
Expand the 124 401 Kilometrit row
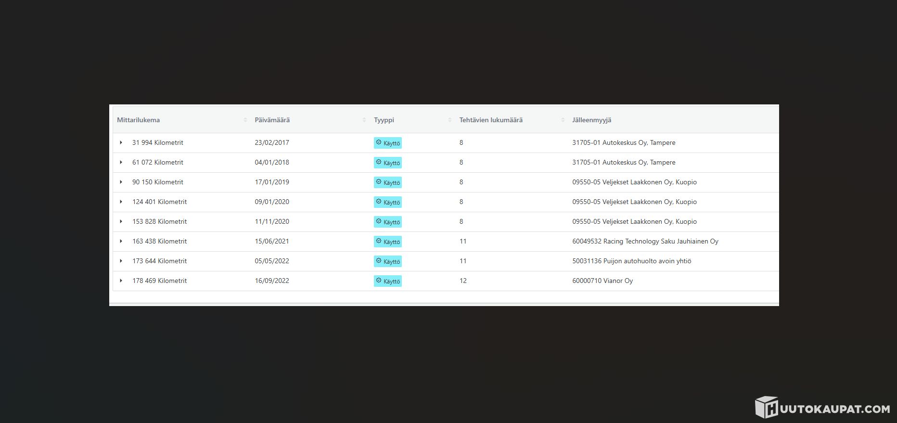click(121, 202)
